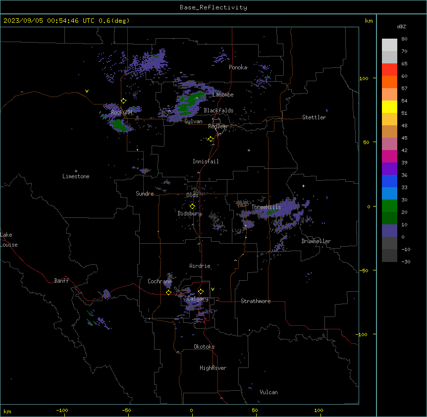The width and height of the screenshot is (427, 417).
Task: Click the Didsbury label
Action: click(190, 213)
